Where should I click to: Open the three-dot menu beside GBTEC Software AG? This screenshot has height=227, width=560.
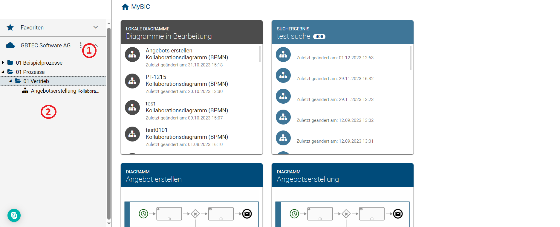[x=80, y=45]
